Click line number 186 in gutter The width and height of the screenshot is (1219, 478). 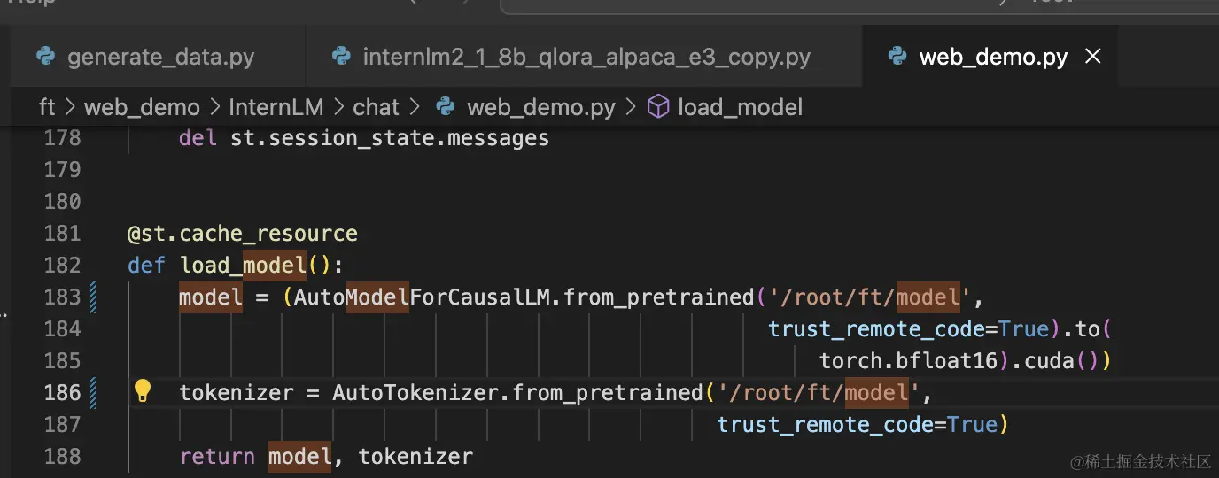click(x=62, y=392)
